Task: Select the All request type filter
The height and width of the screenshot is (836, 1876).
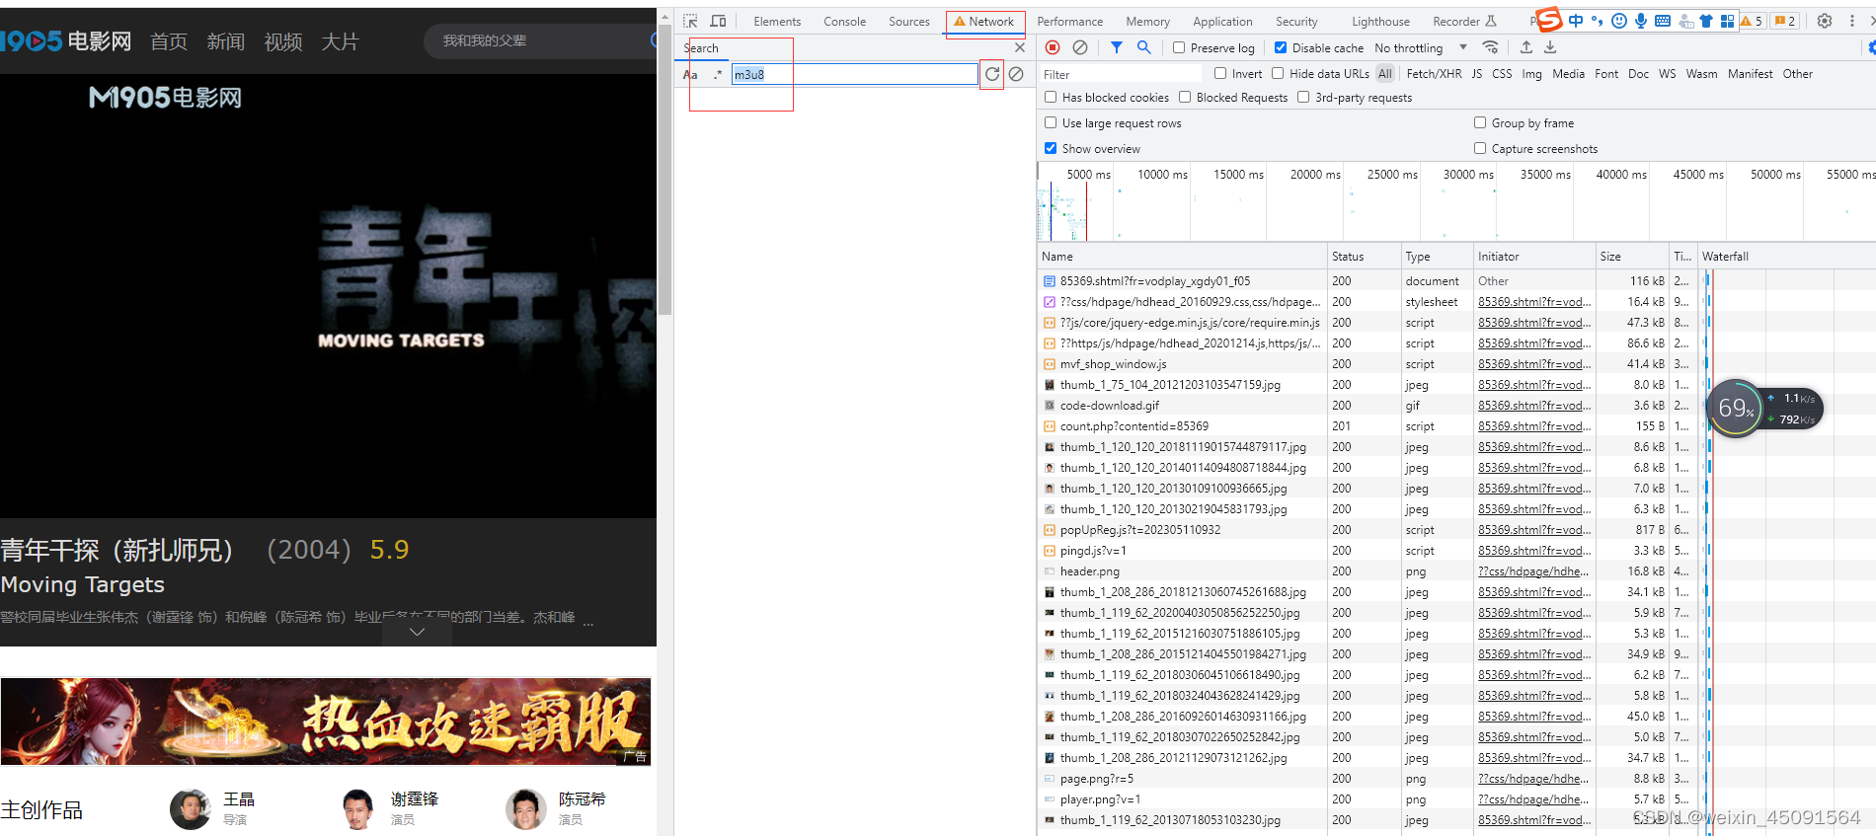Action: 1385,74
